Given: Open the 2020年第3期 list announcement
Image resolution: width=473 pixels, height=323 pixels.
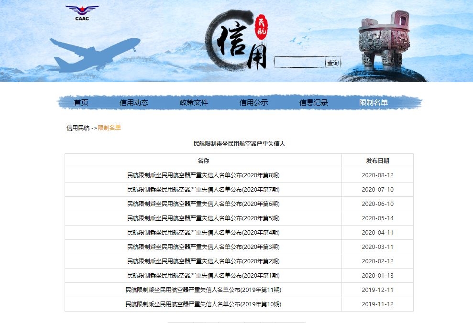Looking at the screenshot, I should pos(203,247).
